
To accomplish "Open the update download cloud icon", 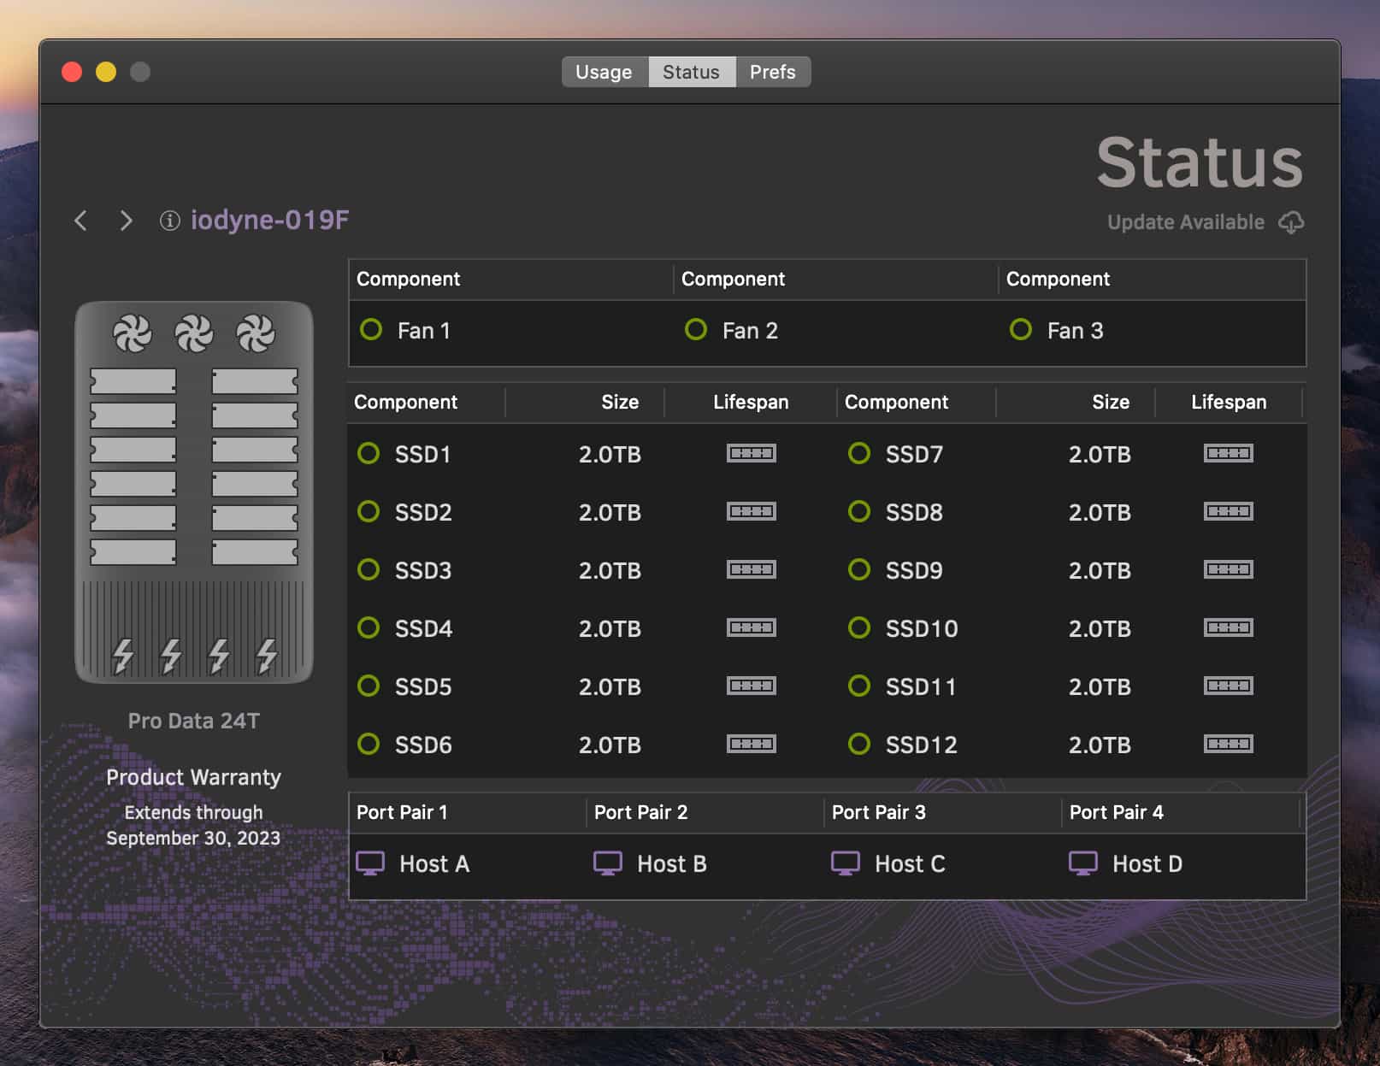I will coord(1293,221).
